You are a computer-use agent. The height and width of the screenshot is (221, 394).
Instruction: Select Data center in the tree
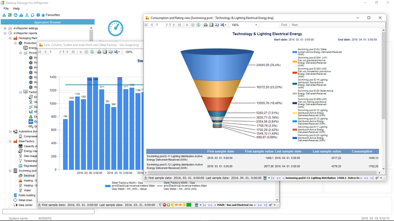click(26, 205)
